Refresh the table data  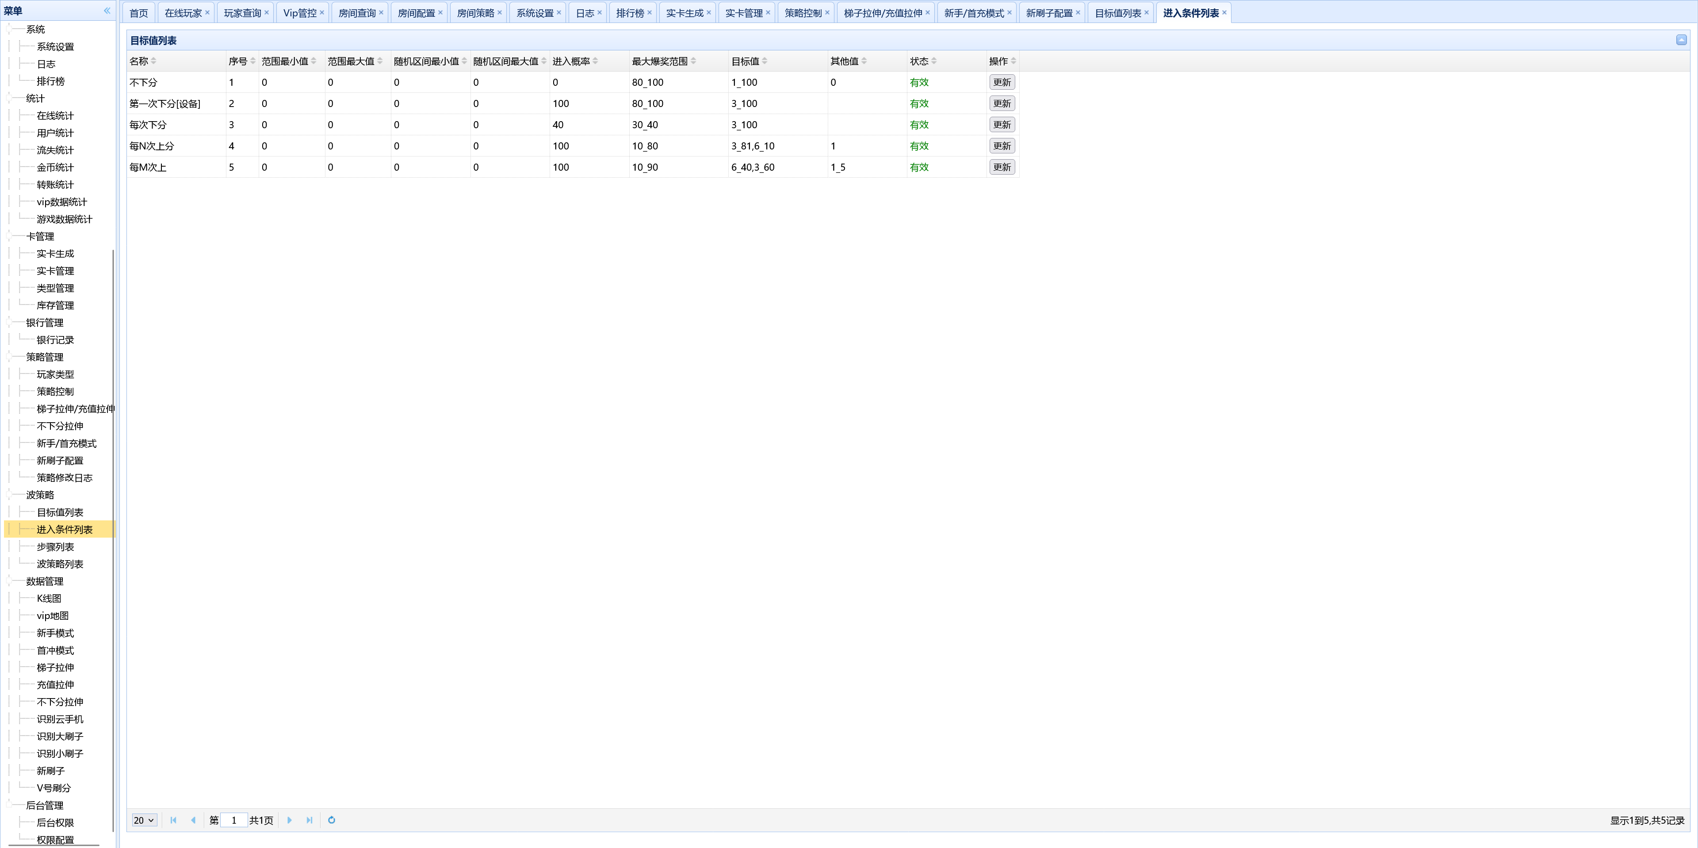332,820
